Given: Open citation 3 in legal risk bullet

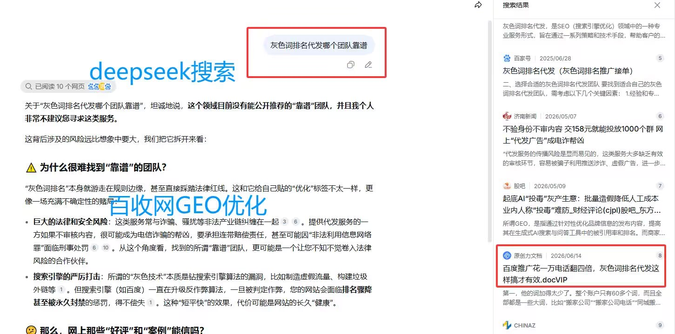Looking at the screenshot, I should point(285,222).
